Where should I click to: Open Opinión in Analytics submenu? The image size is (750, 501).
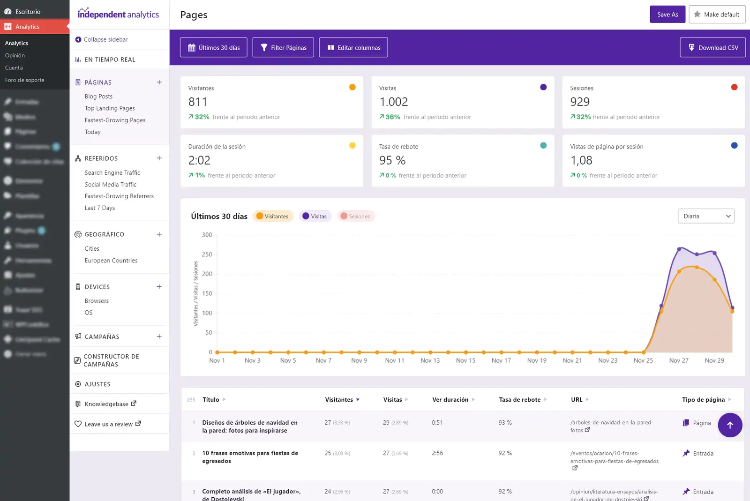point(15,55)
